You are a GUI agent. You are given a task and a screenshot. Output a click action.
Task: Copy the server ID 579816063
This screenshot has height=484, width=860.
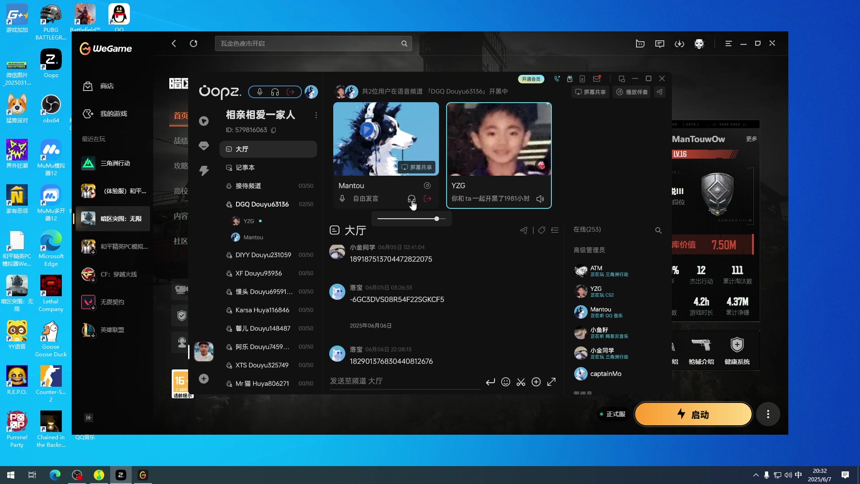(274, 130)
